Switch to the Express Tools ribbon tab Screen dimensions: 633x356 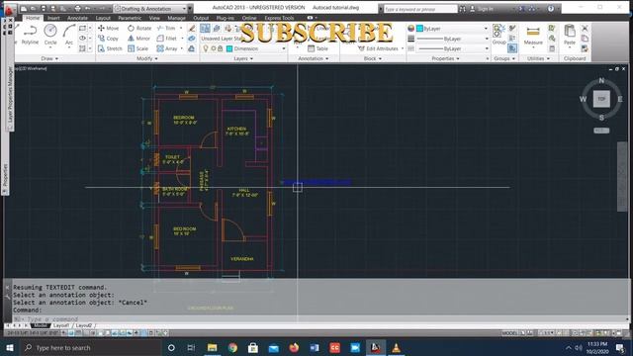[x=279, y=18]
